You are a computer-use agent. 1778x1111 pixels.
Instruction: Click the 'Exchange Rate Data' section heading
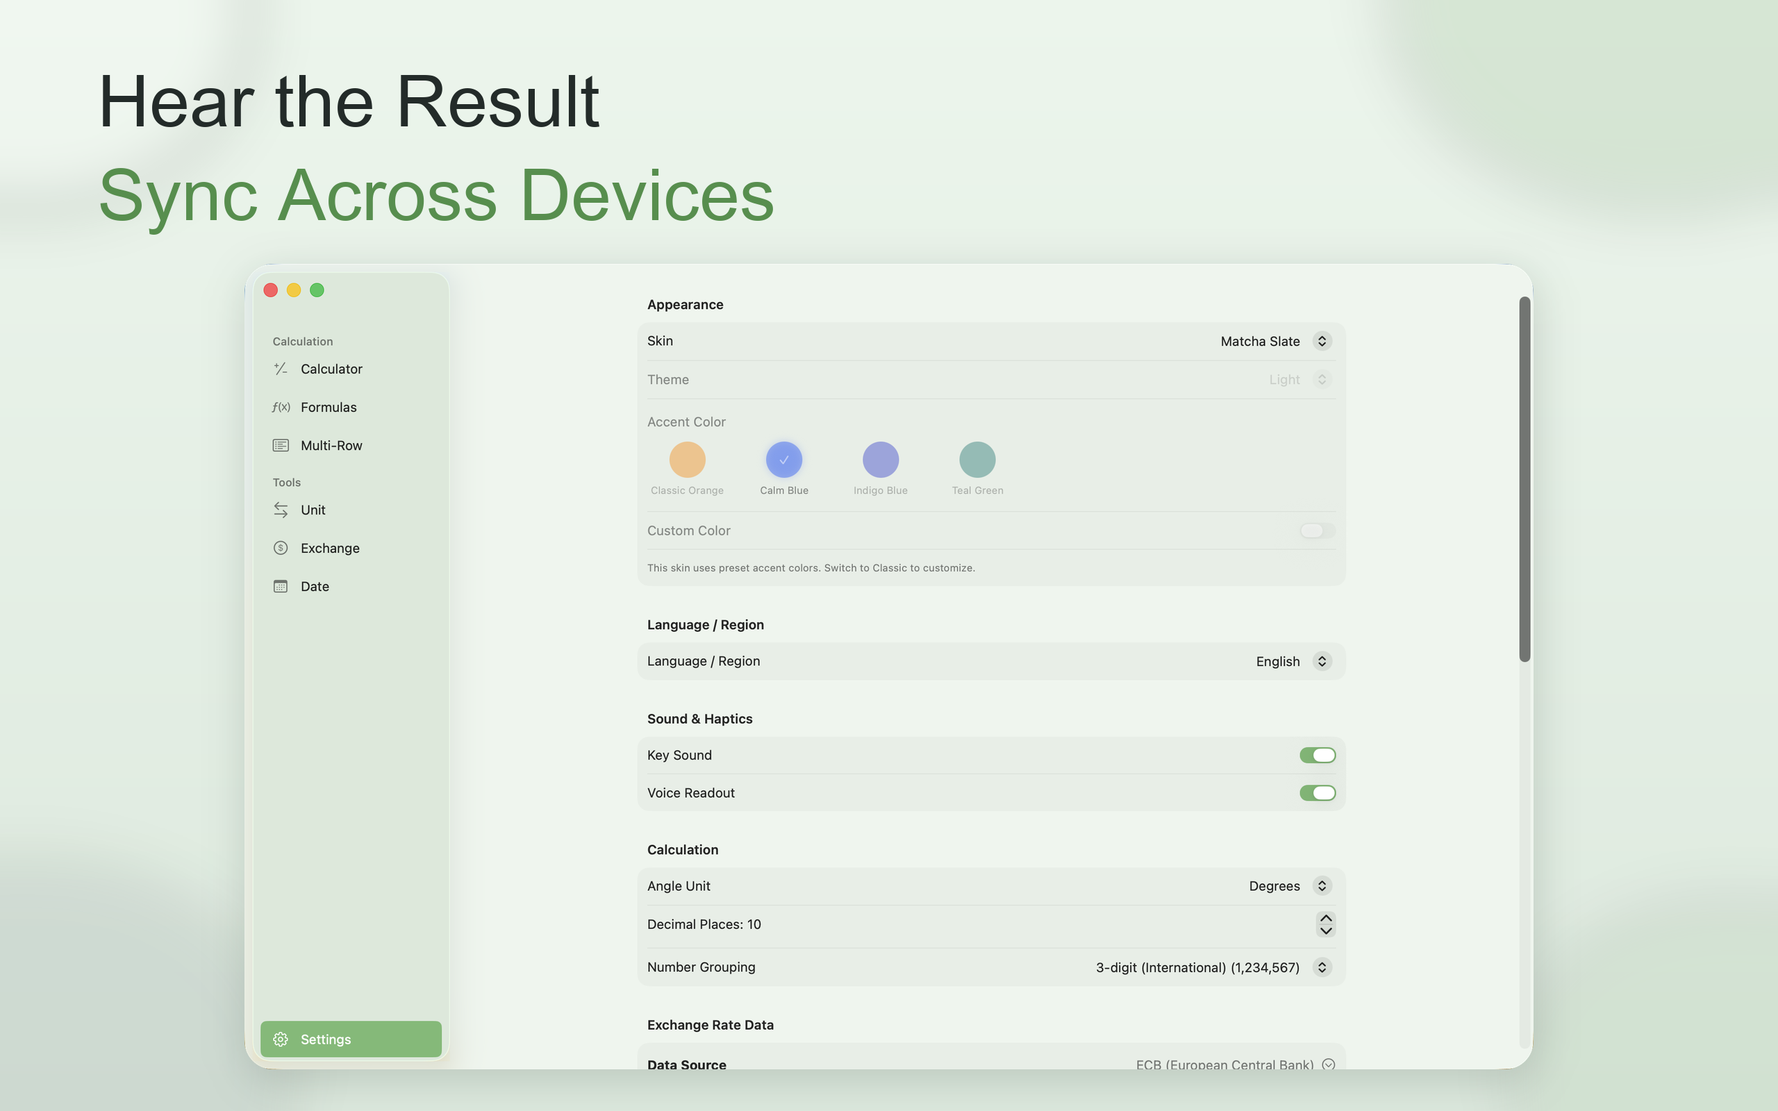click(x=710, y=1025)
